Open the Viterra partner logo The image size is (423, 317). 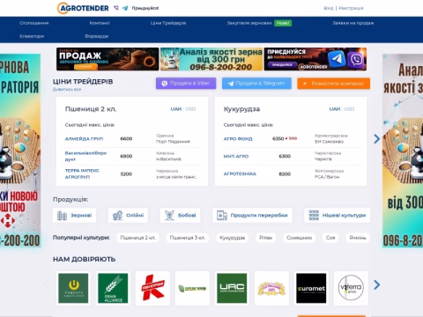pyautogui.click(x=351, y=288)
